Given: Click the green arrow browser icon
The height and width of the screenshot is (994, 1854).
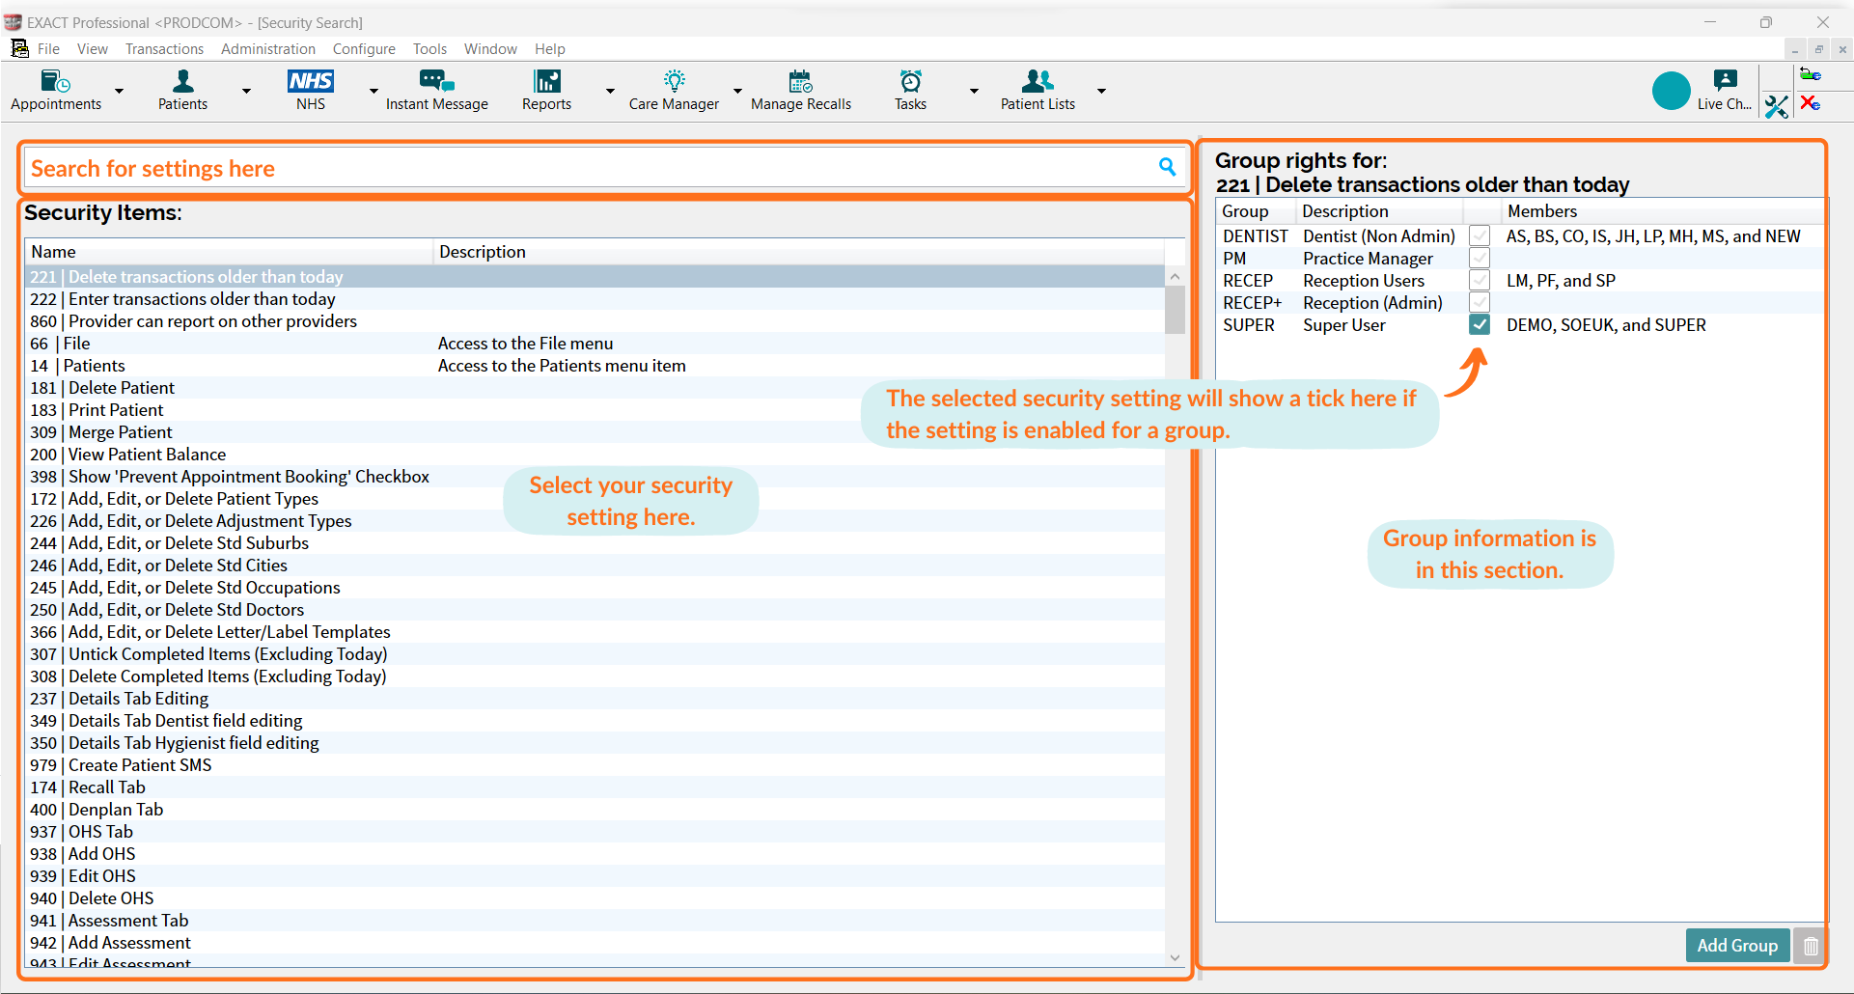Looking at the screenshot, I should click(1811, 74).
